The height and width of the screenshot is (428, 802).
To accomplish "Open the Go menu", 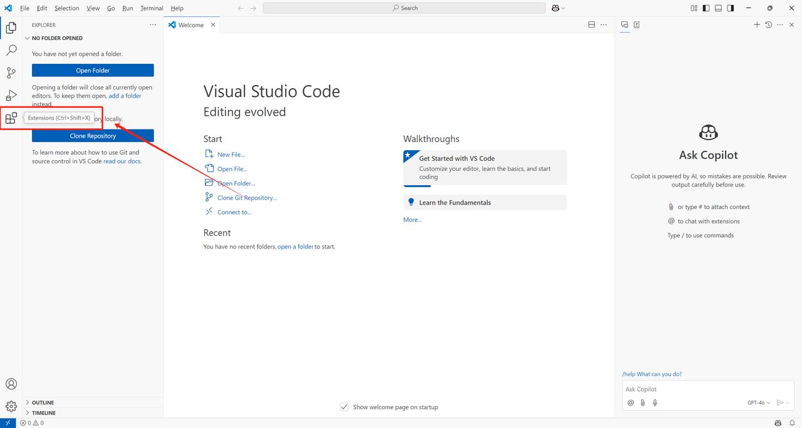I will [x=111, y=8].
